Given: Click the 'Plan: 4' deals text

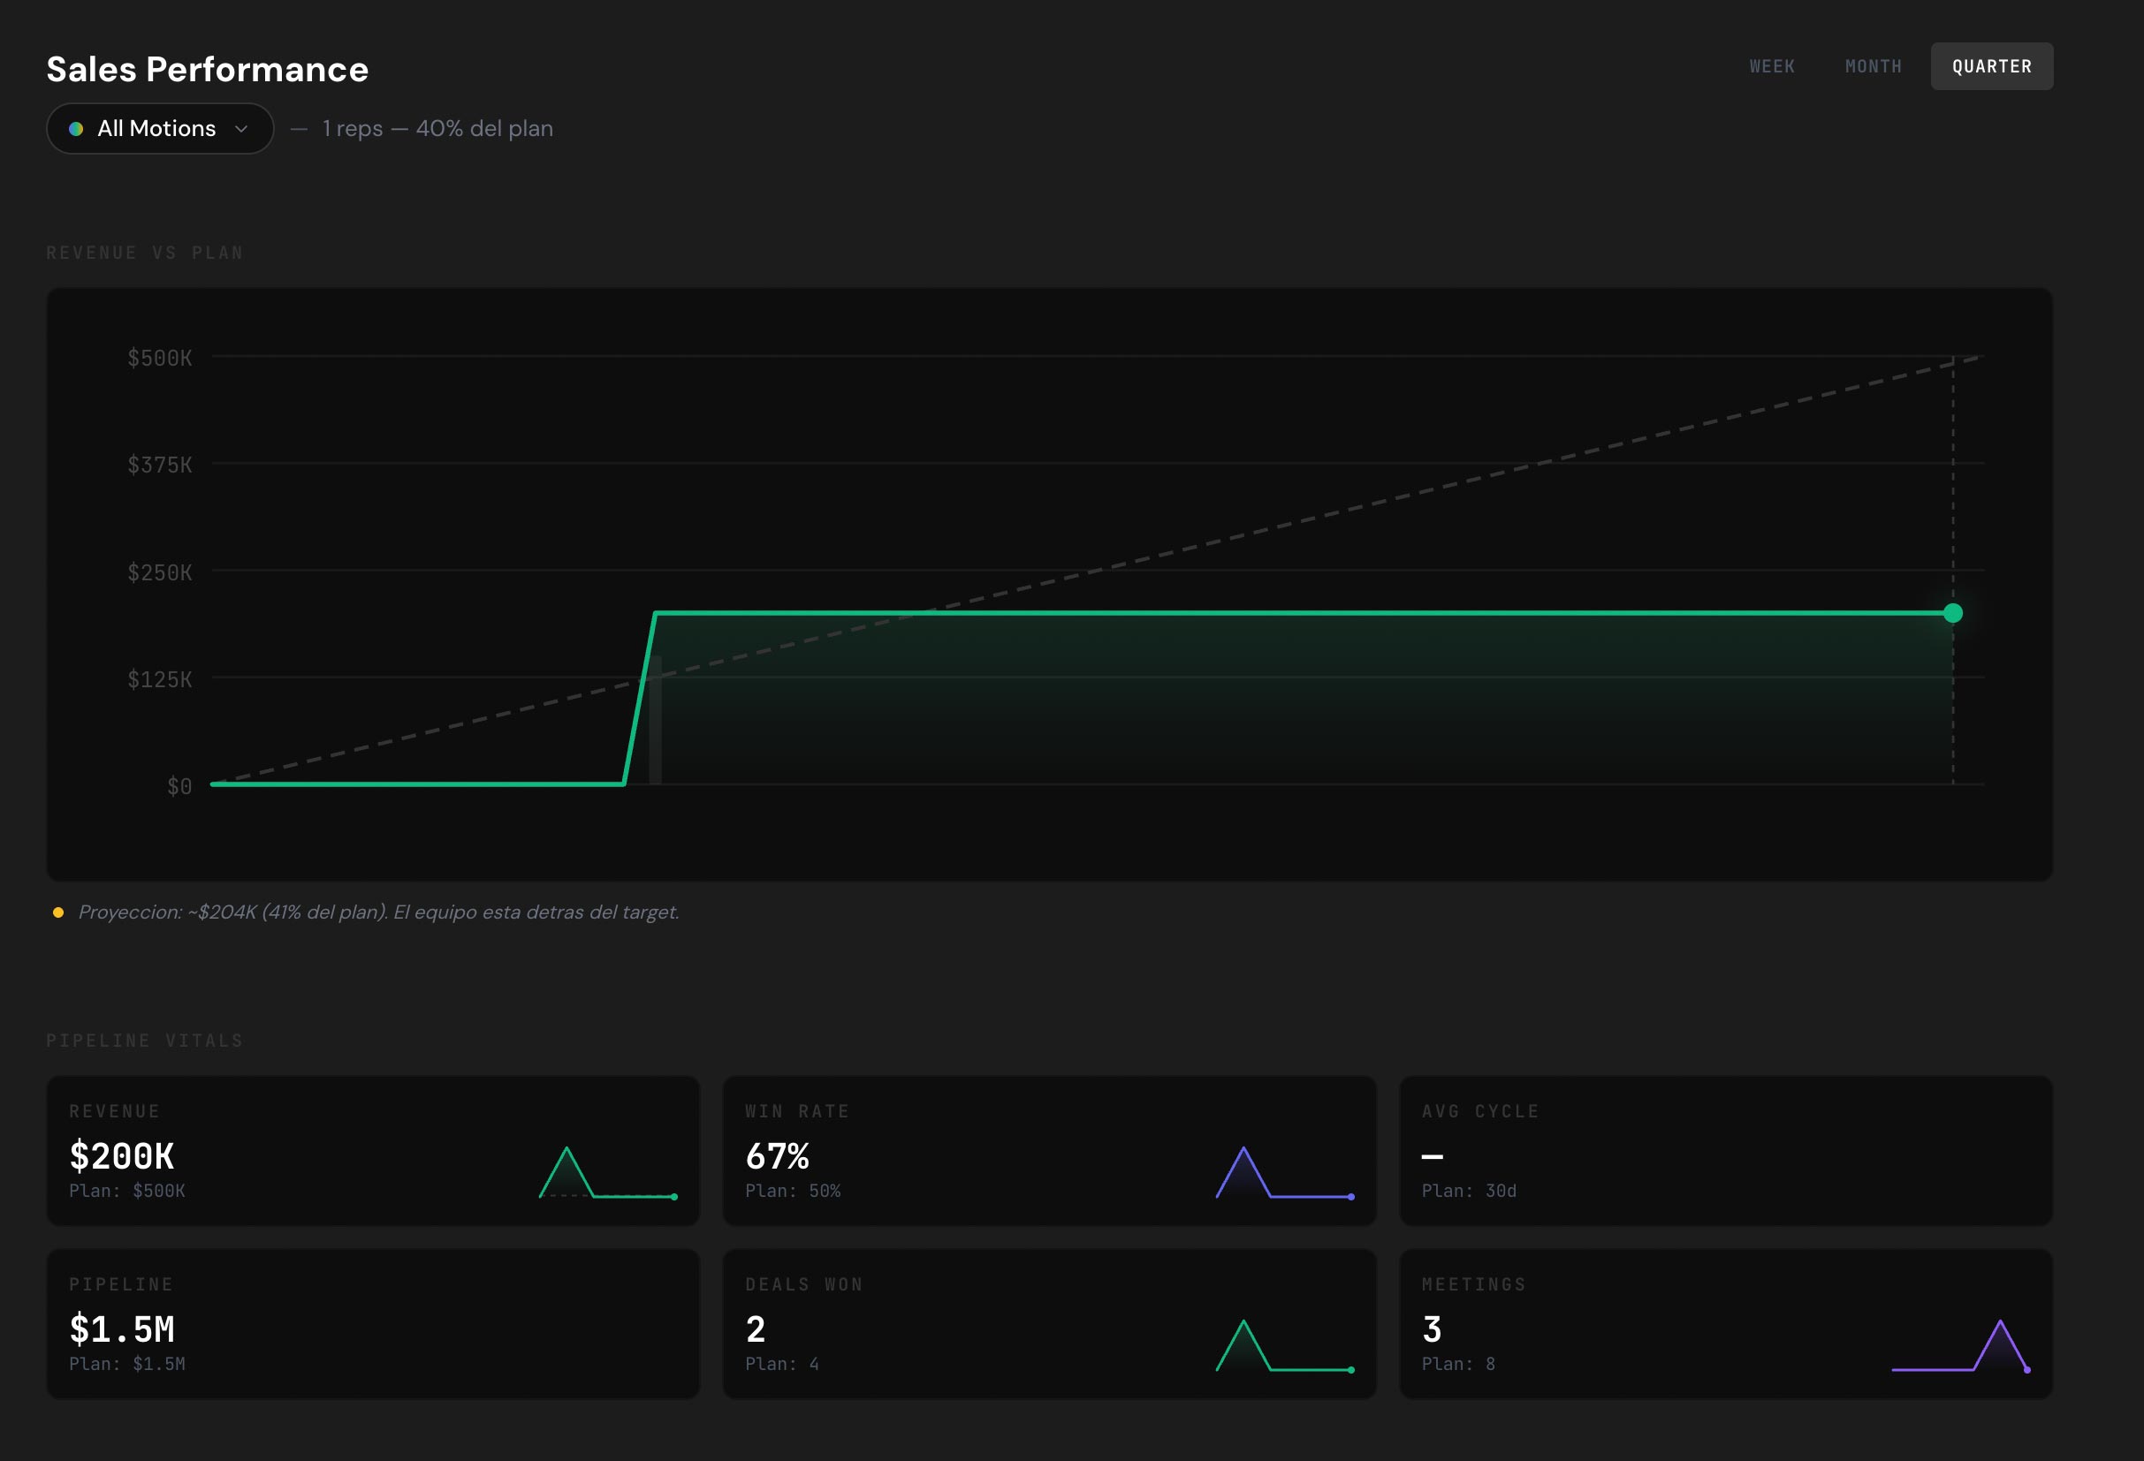Looking at the screenshot, I should 782,1364.
